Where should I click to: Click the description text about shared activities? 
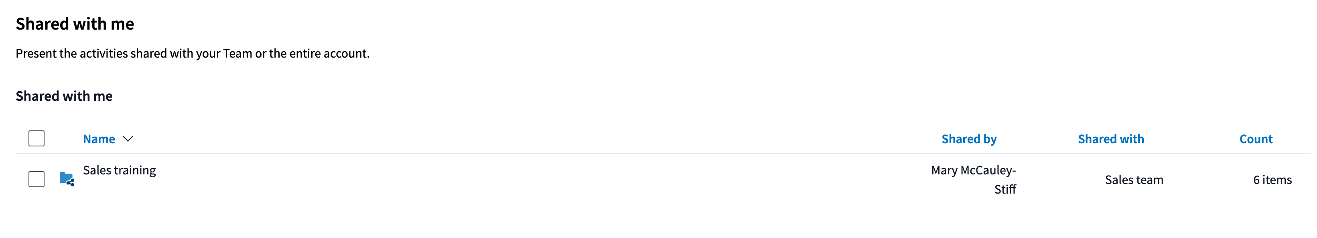point(192,54)
